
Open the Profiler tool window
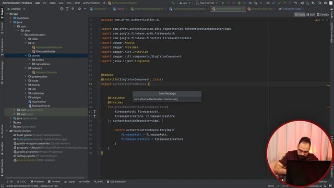pos(85,182)
